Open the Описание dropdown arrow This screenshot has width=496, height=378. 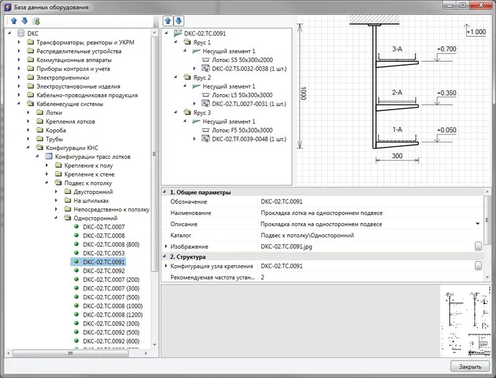point(477,224)
